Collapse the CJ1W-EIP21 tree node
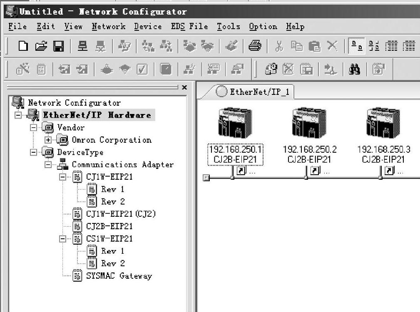The width and height of the screenshot is (420, 312). [x=62, y=177]
